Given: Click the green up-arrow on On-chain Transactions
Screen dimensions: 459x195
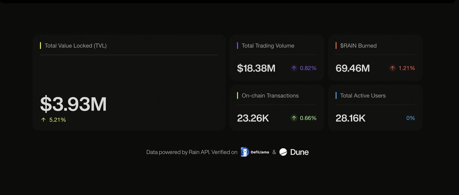Looking at the screenshot, I should point(294,118).
